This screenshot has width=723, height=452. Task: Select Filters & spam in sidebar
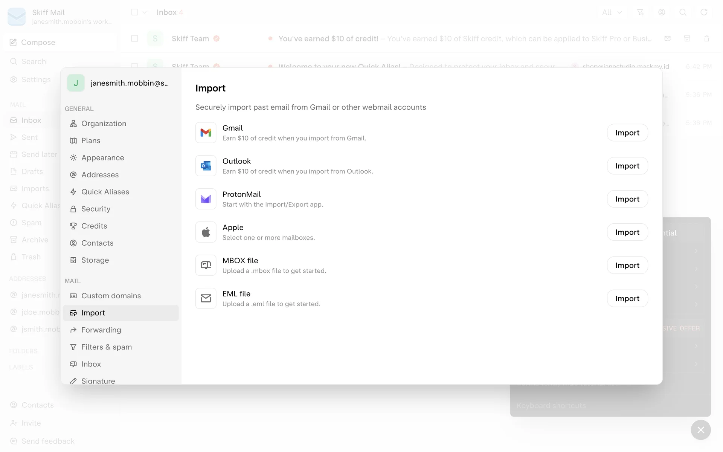106,347
